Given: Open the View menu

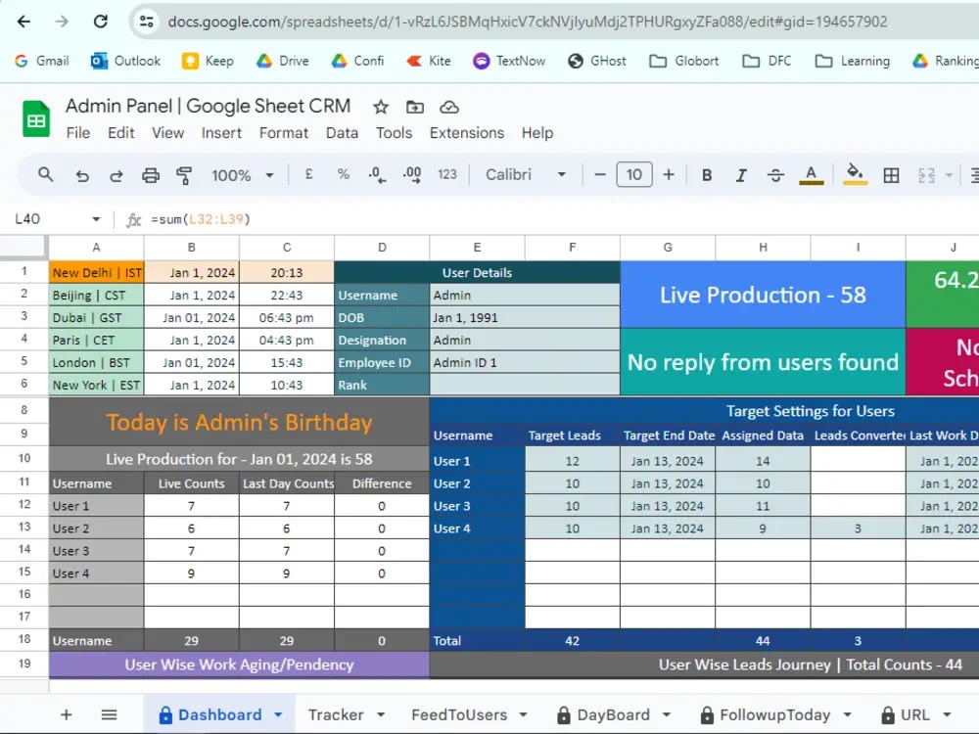Looking at the screenshot, I should (168, 133).
